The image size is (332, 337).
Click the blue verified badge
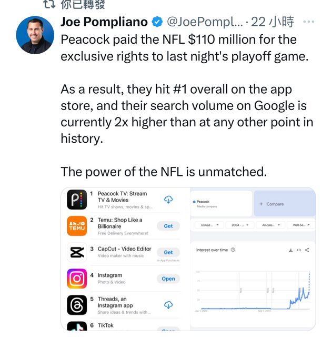click(157, 22)
